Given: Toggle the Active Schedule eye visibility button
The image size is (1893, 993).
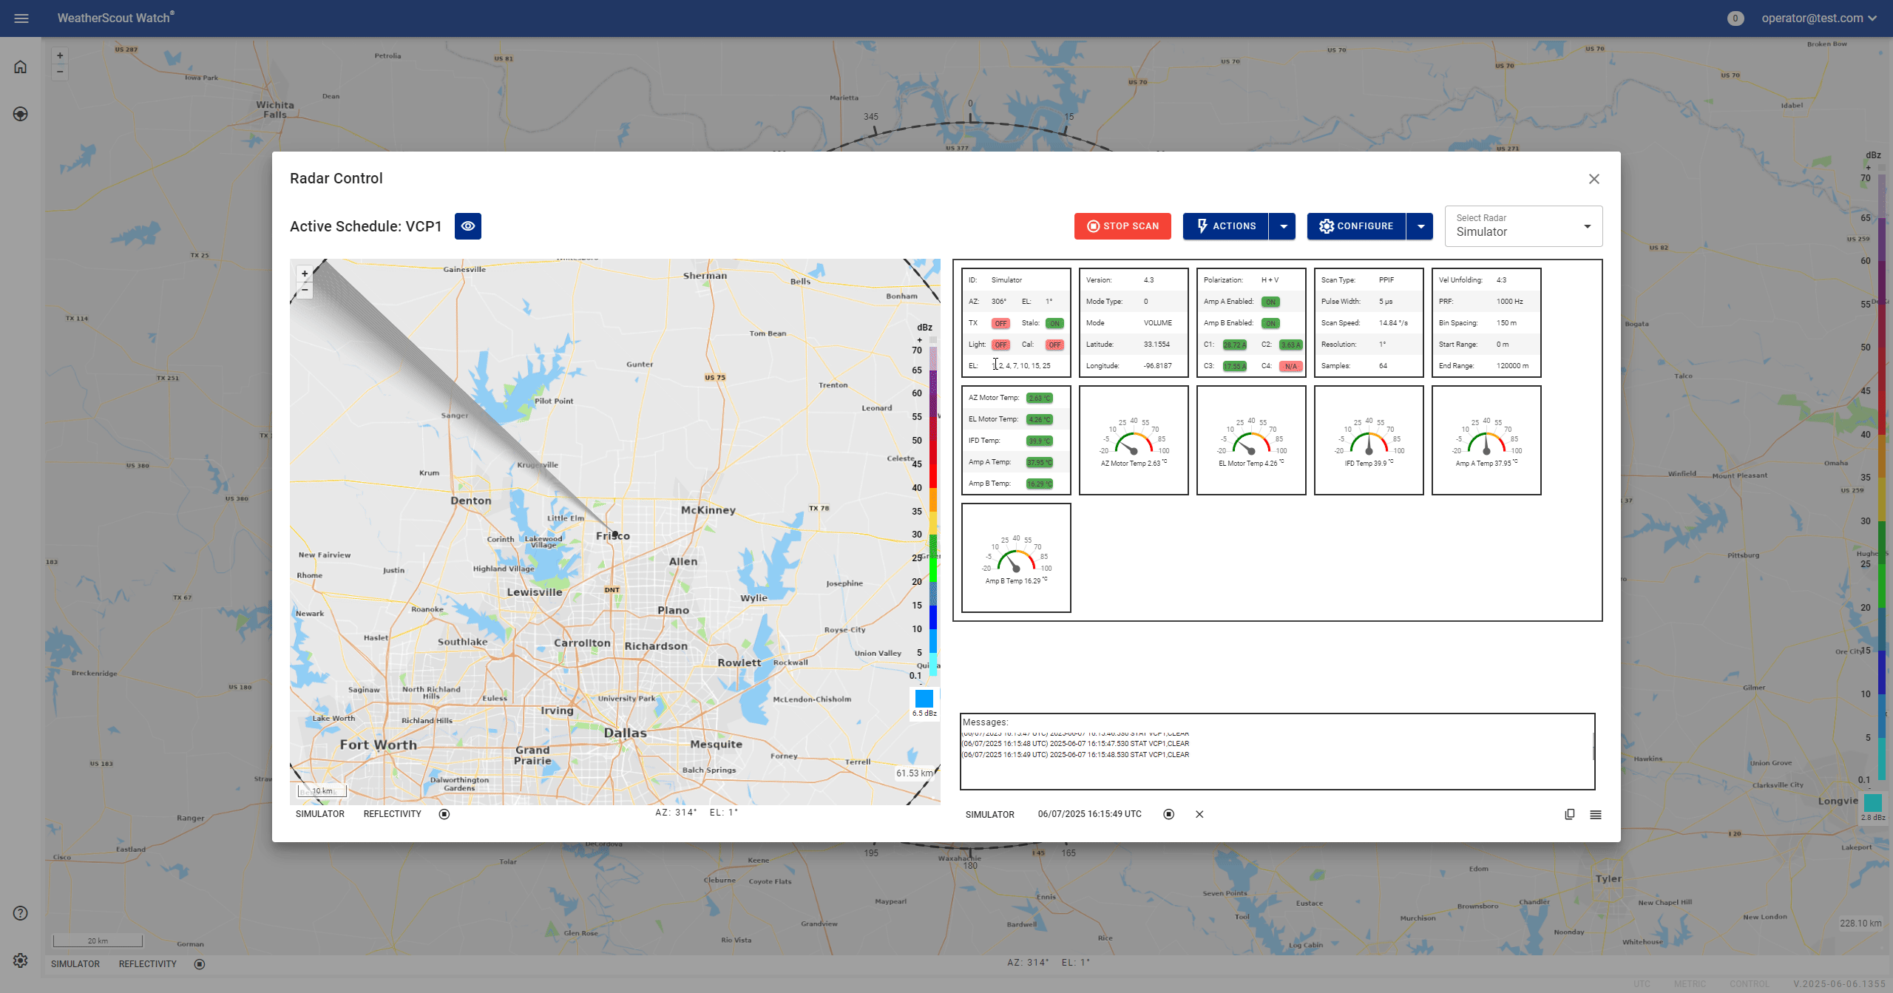Looking at the screenshot, I should point(467,226).
